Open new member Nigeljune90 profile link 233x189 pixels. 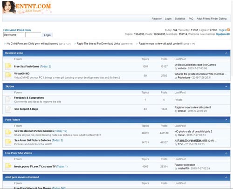pos(223,34)
